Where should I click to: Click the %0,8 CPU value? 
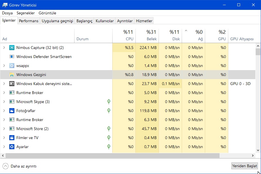click(129, 75)
